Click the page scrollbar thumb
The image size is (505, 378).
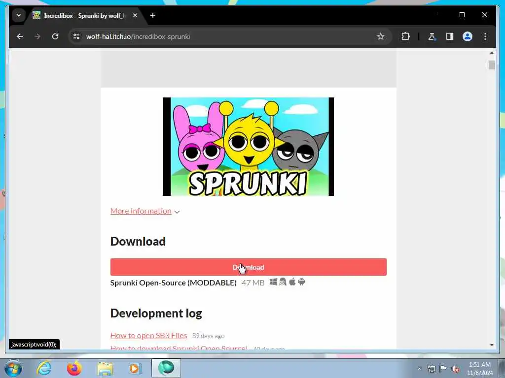point(492,65)
